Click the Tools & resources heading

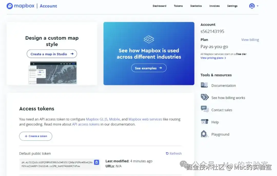tap(216, 75)
